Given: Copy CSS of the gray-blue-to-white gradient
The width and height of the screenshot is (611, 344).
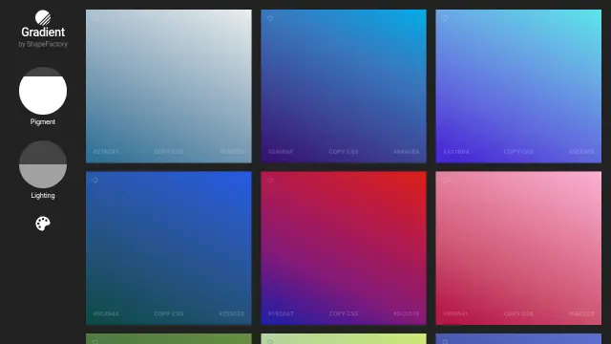Looking at the screenshot, I should point(168,152).
